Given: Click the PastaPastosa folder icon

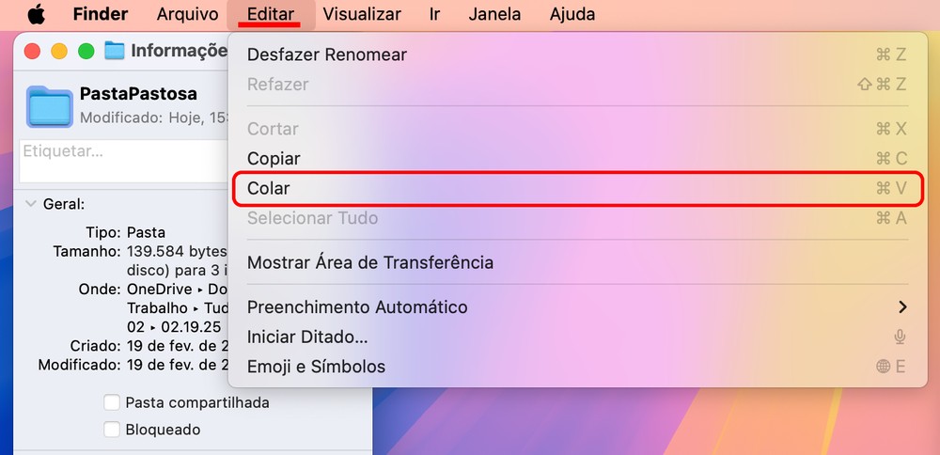Looking at the screenshot, I should click(50, 105).
